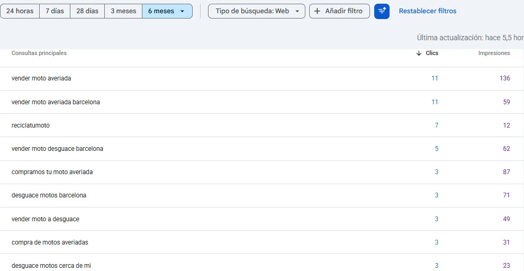Click impressions value 12
The width and height of the screenshot is (524, 271).
coord(507,125)
